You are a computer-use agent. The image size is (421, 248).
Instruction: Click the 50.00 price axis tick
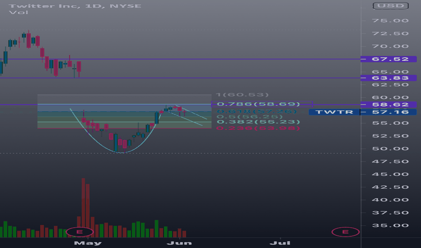tap(390, 148)
